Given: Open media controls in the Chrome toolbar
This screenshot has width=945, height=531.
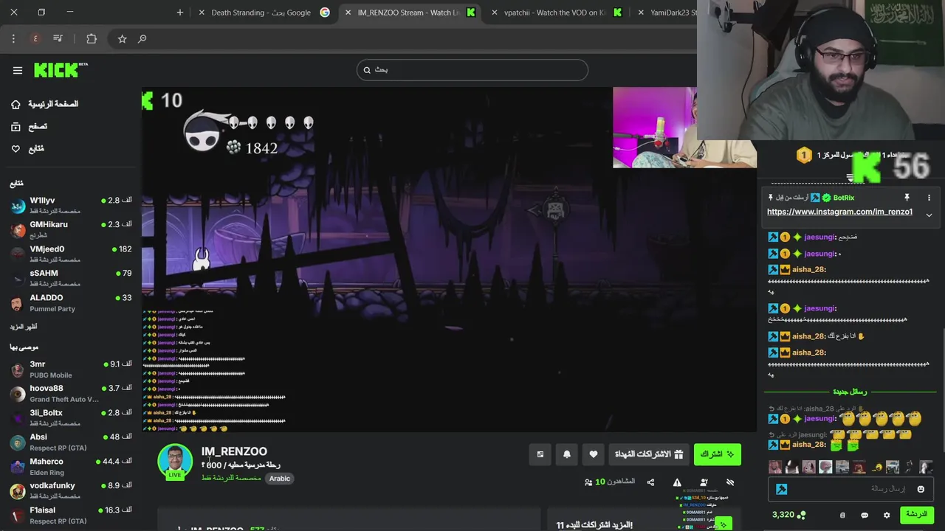Looking at the screenshot, I should tap(58, 38).
